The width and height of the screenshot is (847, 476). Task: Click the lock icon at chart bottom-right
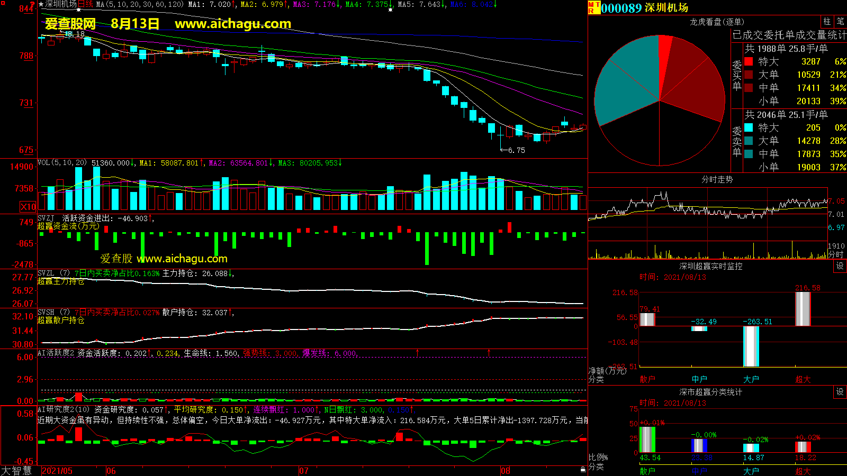tap(583, 469)
